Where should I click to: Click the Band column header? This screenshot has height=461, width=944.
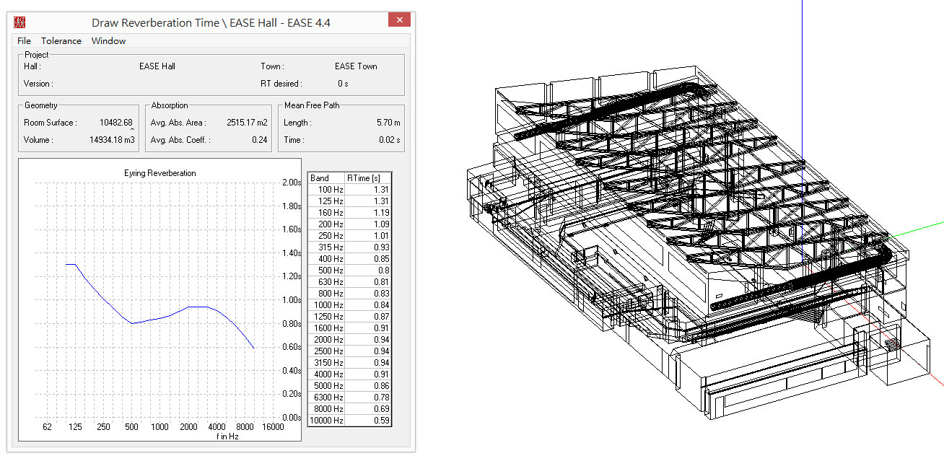point(327,178)
